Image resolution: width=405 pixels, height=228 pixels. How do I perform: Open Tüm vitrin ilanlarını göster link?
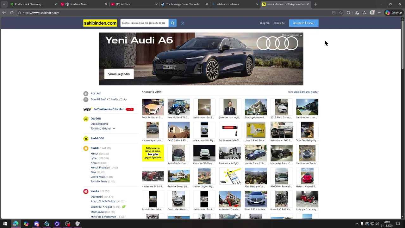tap(303, 92)
